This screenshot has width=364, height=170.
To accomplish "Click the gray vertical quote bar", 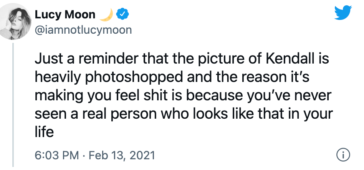I will 14,104.
